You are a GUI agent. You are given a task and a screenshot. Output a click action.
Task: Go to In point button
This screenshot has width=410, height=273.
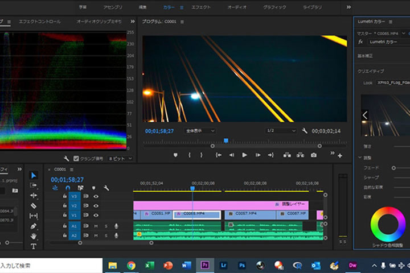point(218,155)
